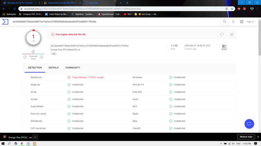Open Steam from the taskbar

point(16,143)
